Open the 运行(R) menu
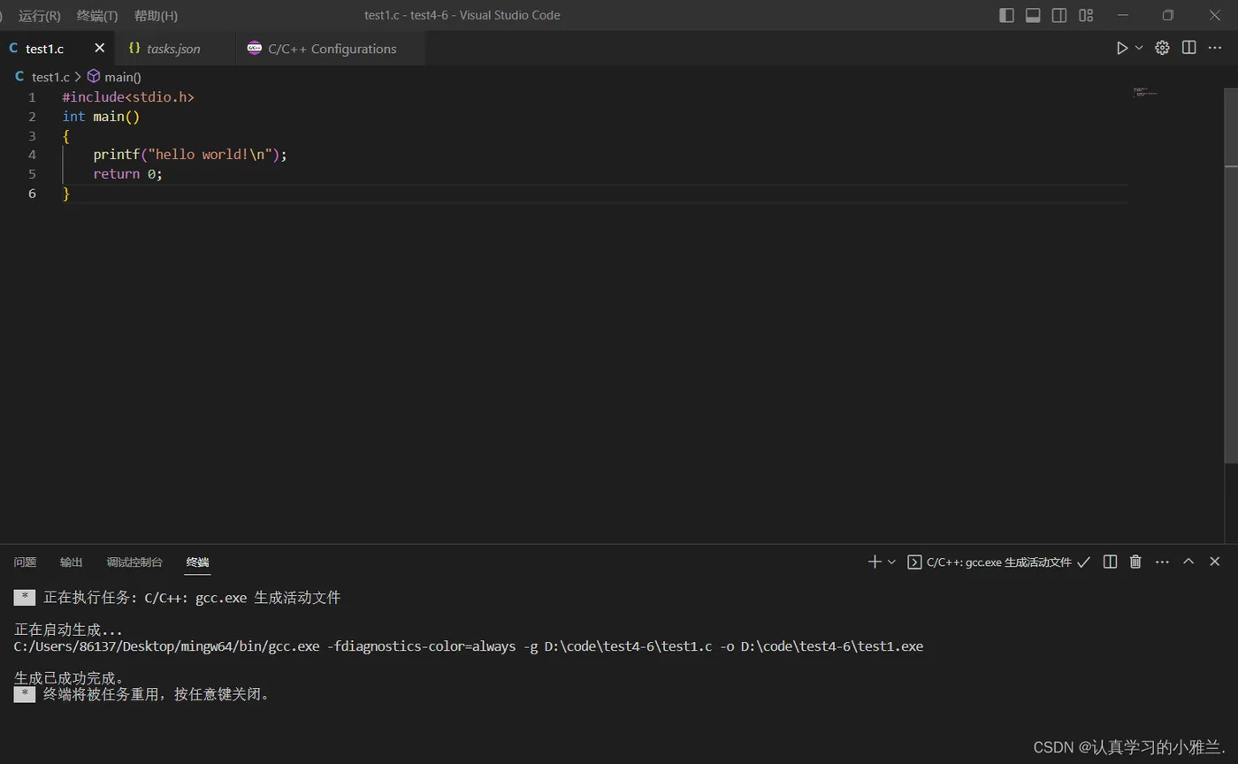This screenshot has width=1238, height=764. click(x=39, y=15)
